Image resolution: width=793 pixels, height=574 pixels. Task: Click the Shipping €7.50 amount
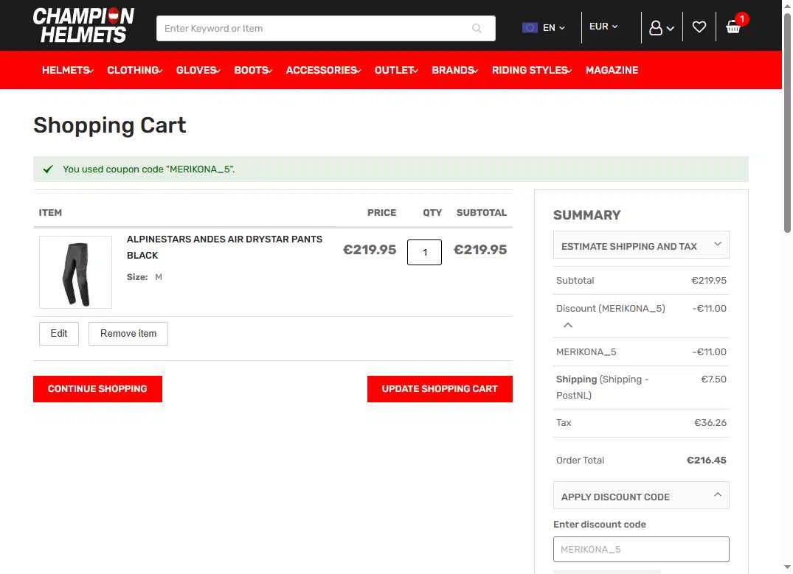[713, 379]
